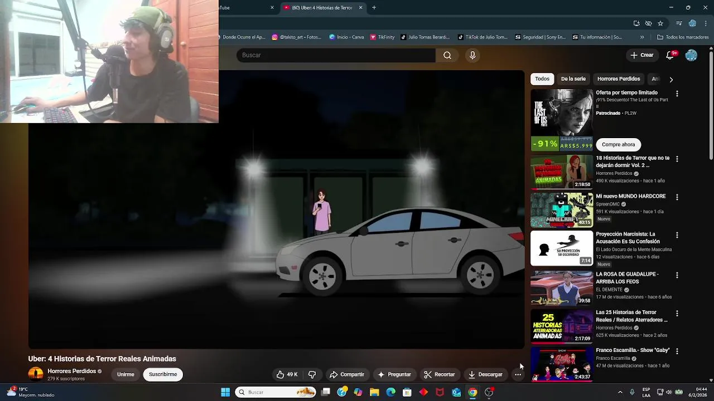Select 'Todos' filter chip
Image resolution: width=714 pixels, height=401 pixels.
point(542,79)
